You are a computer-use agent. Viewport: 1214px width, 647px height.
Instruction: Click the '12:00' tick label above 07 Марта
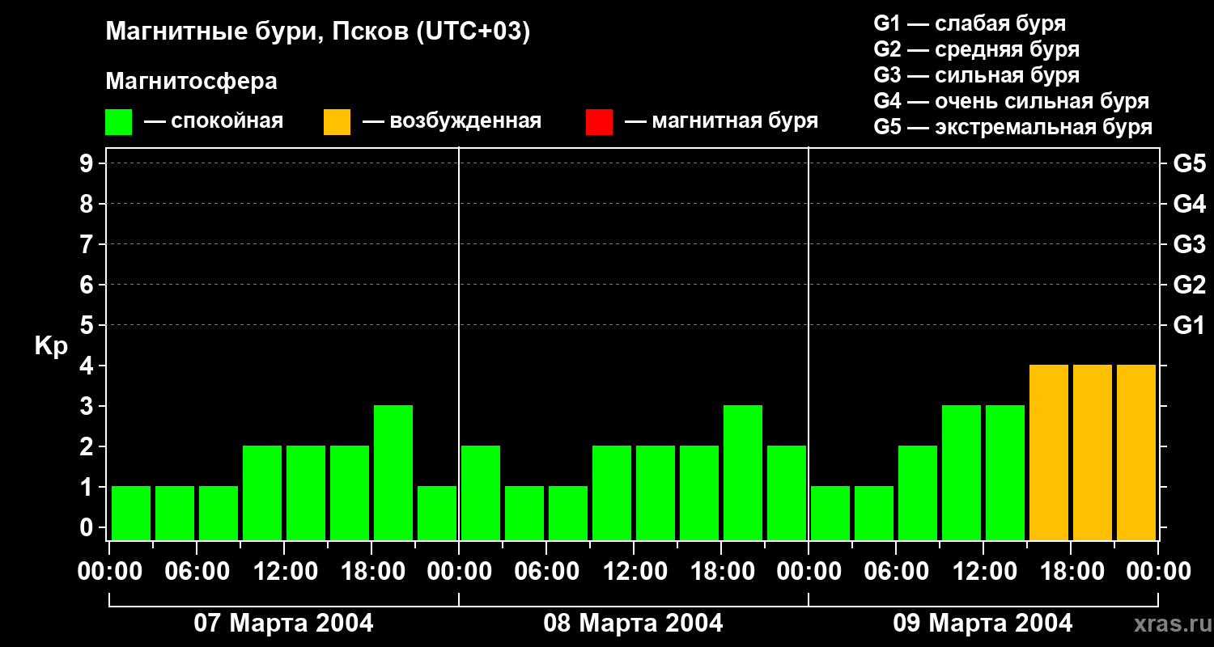(284, 572)
